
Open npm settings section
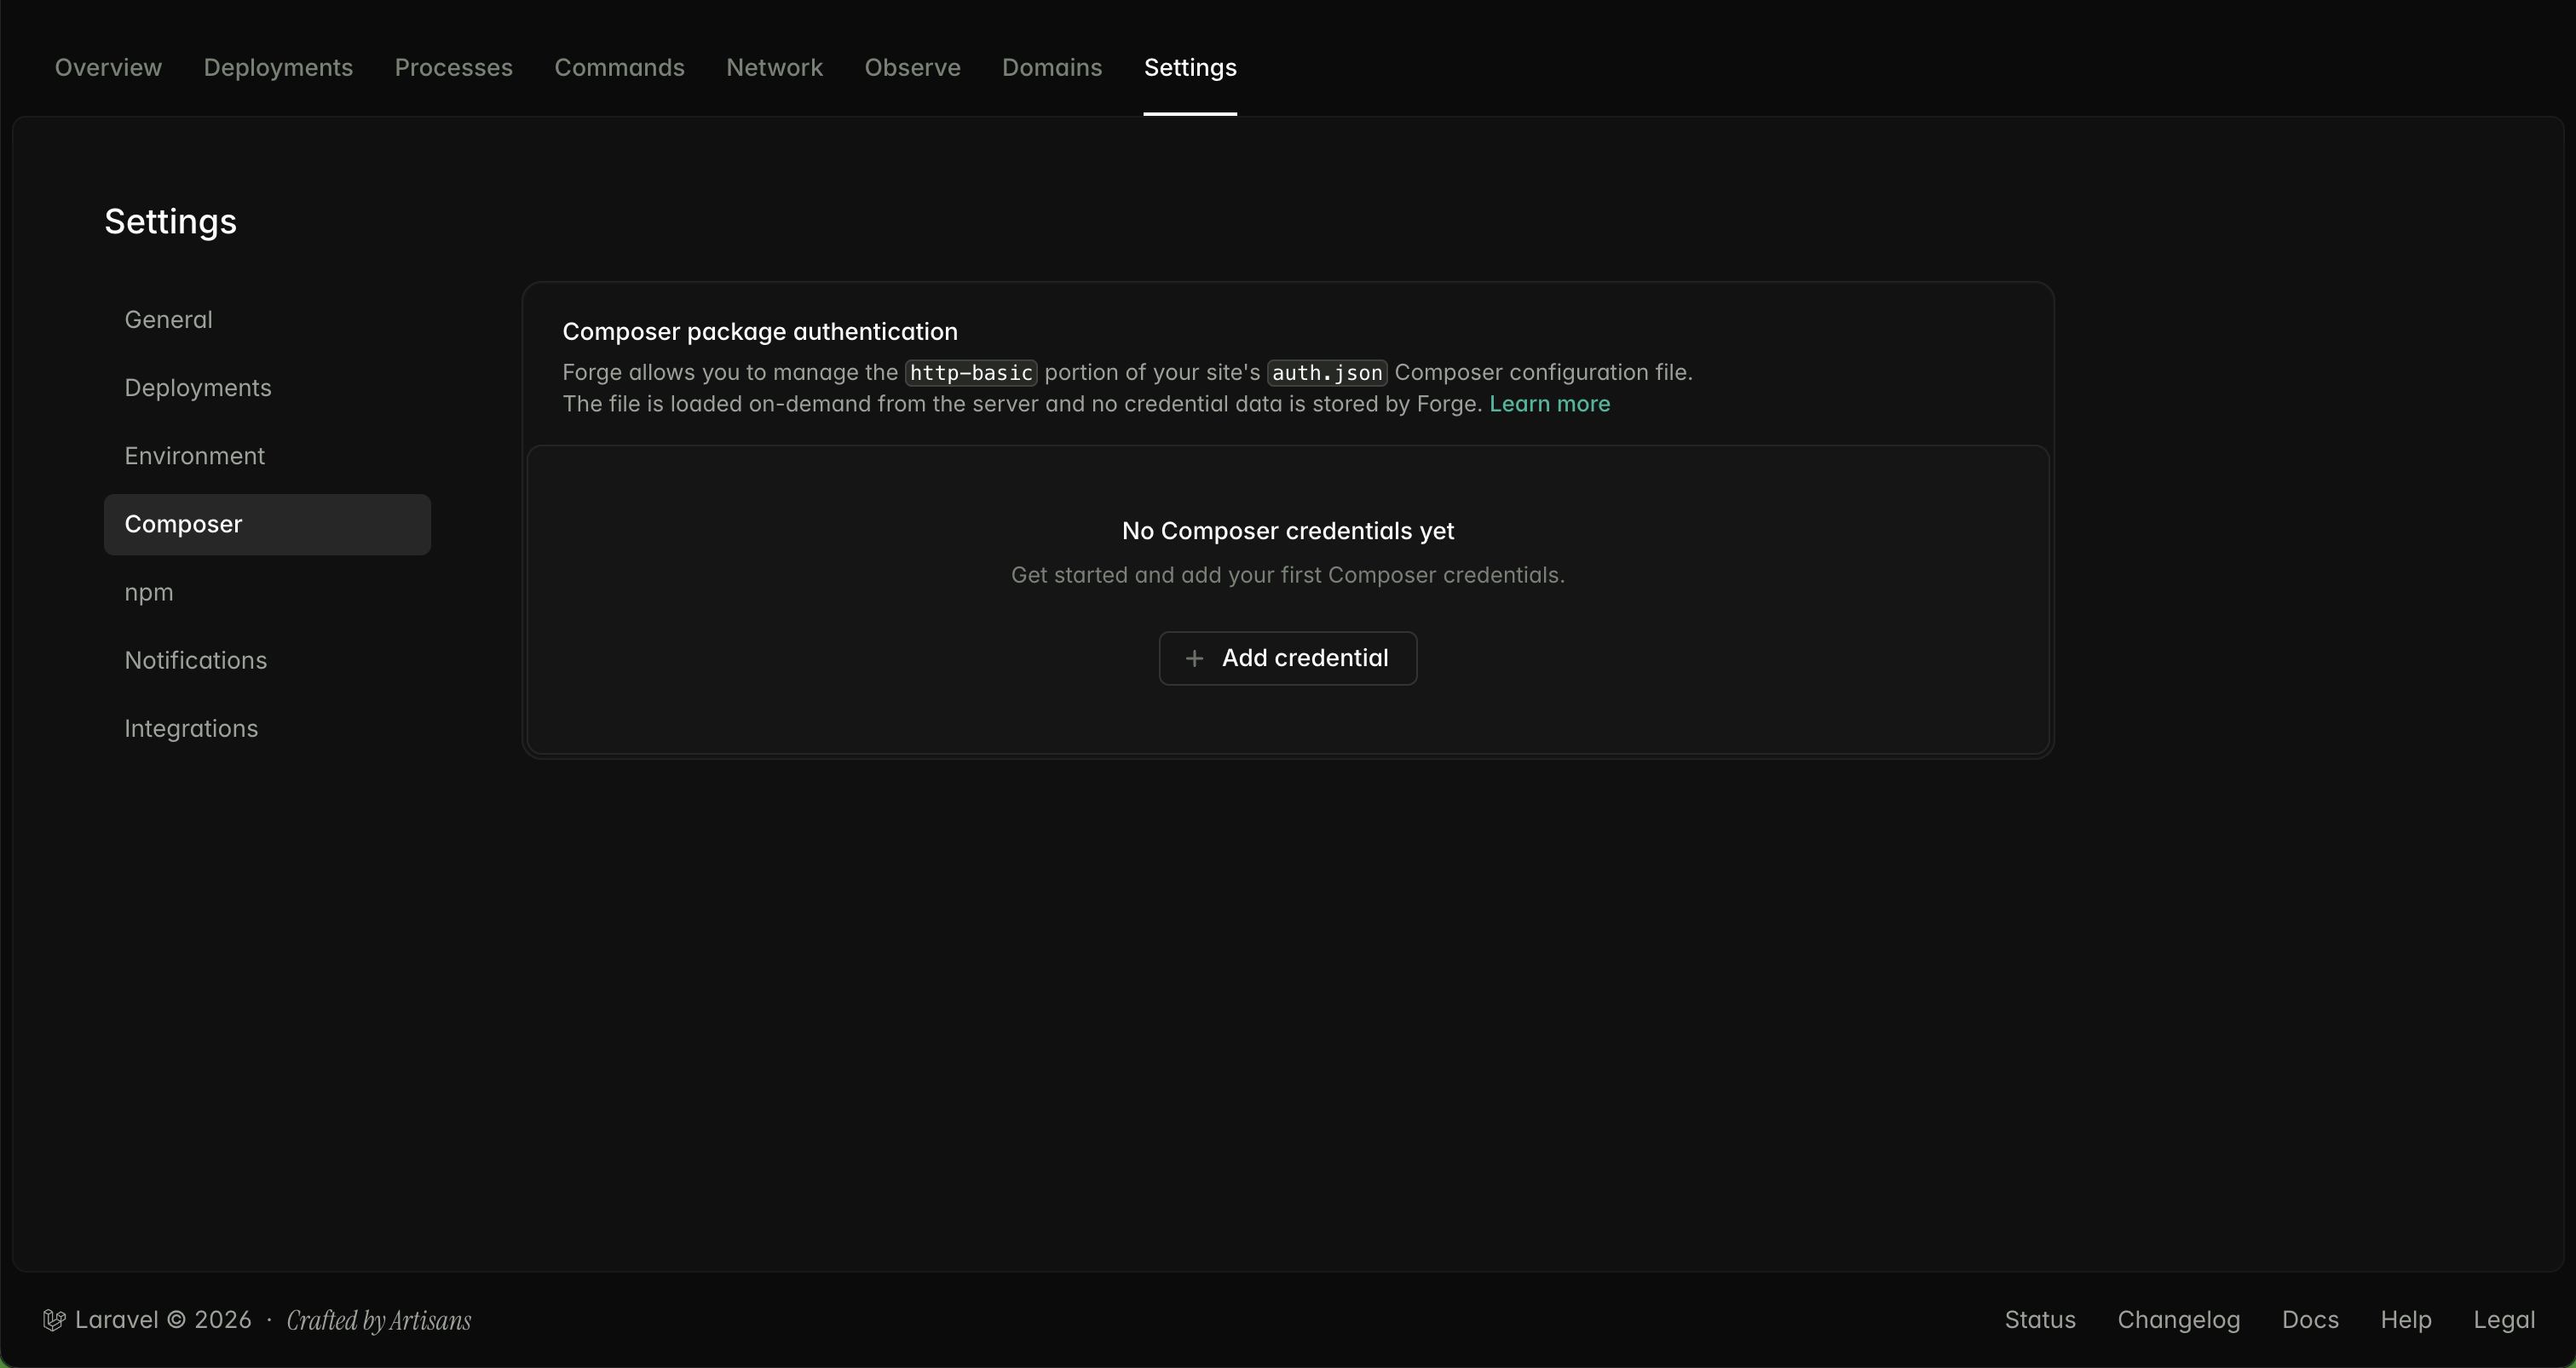pos(267,593)
